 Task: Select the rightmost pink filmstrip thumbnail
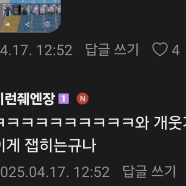coord(59,9)
